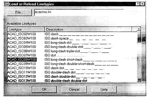Select the ACAD_ISO05W100 linetype
This screenshot has width=151, height=98.
click(21, 47)
